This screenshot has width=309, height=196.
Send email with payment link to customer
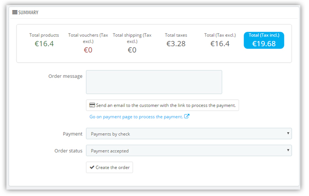[x=162, y=105]
